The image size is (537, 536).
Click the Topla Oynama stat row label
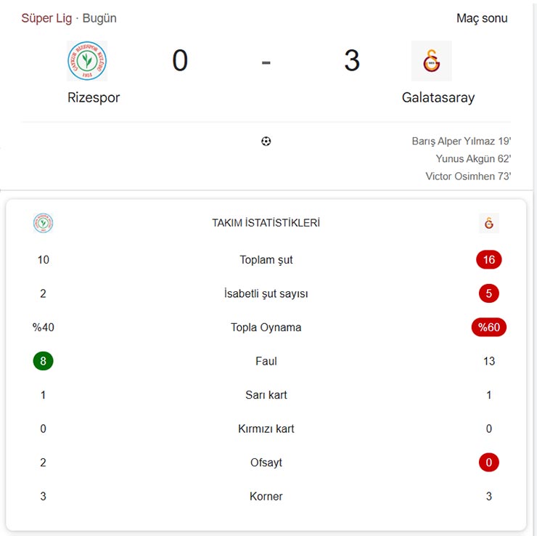266,328
